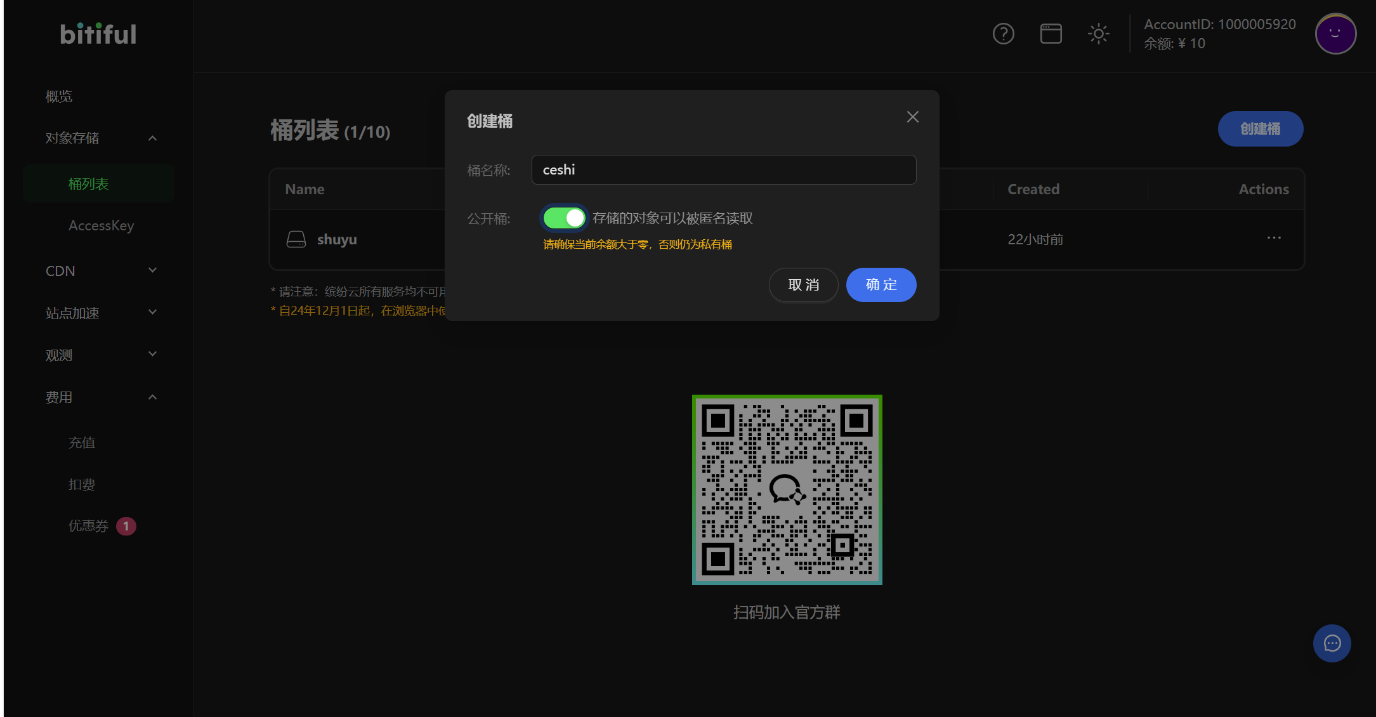1376x717 pixels.
Task: Open the shuyu bucket link
Action: tap(337, 240)
